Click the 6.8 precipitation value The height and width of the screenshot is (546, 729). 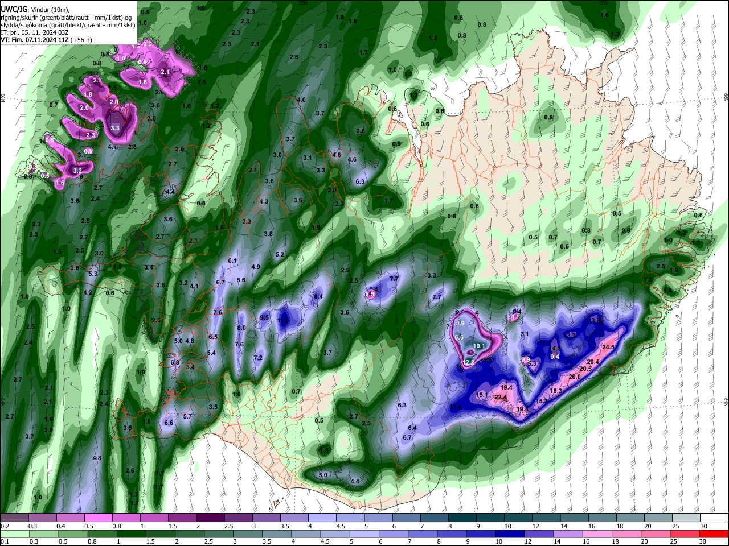tap(175, 362)
